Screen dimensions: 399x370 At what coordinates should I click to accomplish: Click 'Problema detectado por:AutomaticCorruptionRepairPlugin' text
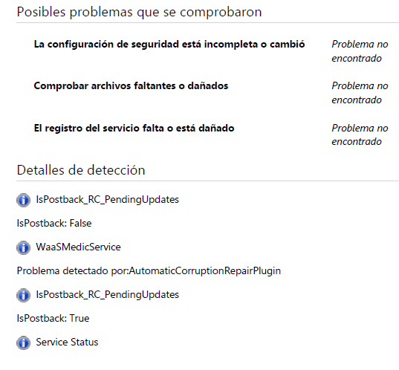[x=149, y=270]
